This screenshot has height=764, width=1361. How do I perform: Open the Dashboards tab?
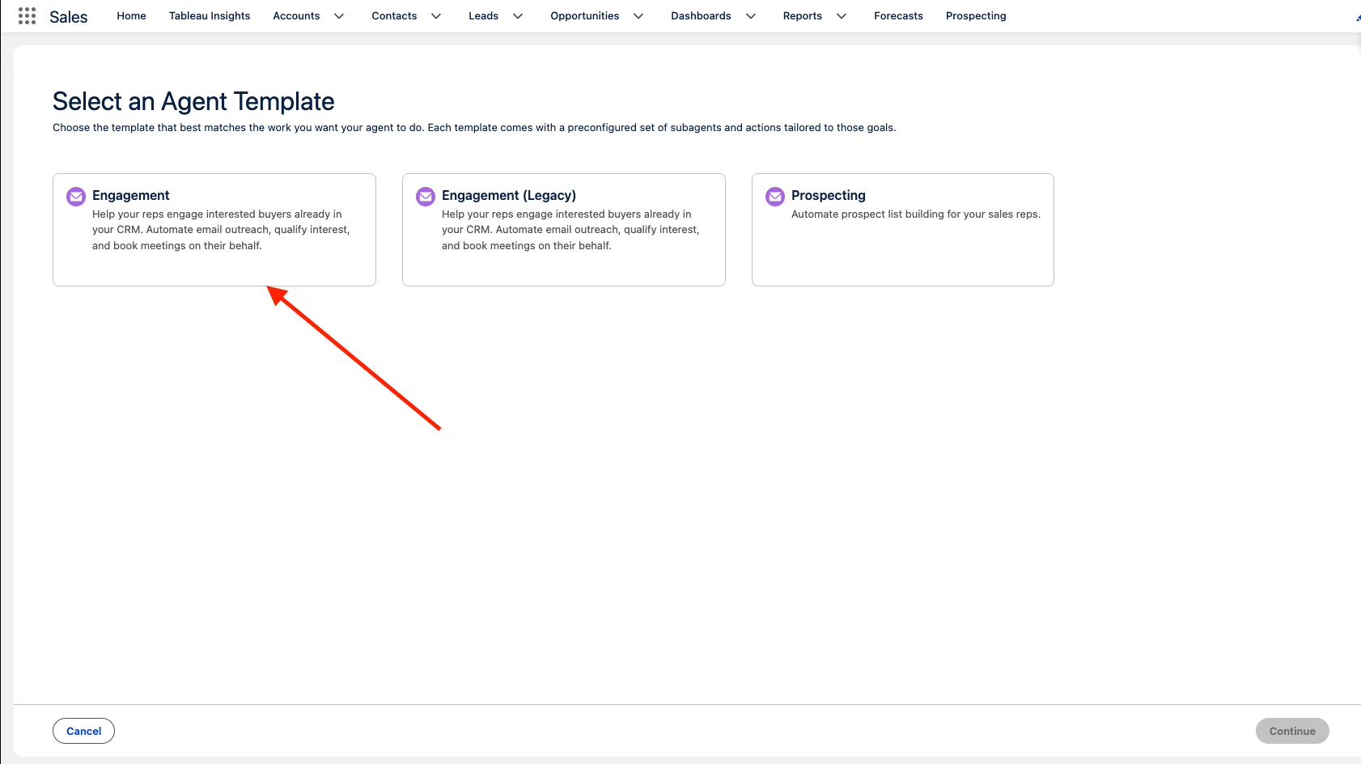point(701,16)
